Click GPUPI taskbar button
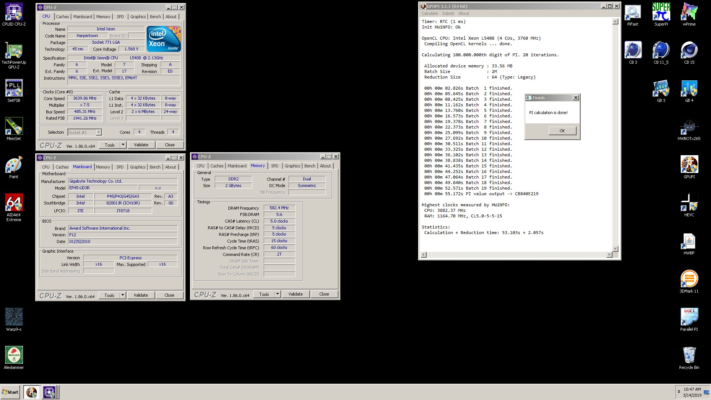Screen dimensions: 711x400 pos(31,392)
